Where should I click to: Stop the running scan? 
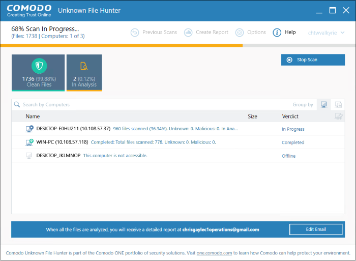(313, 60)
